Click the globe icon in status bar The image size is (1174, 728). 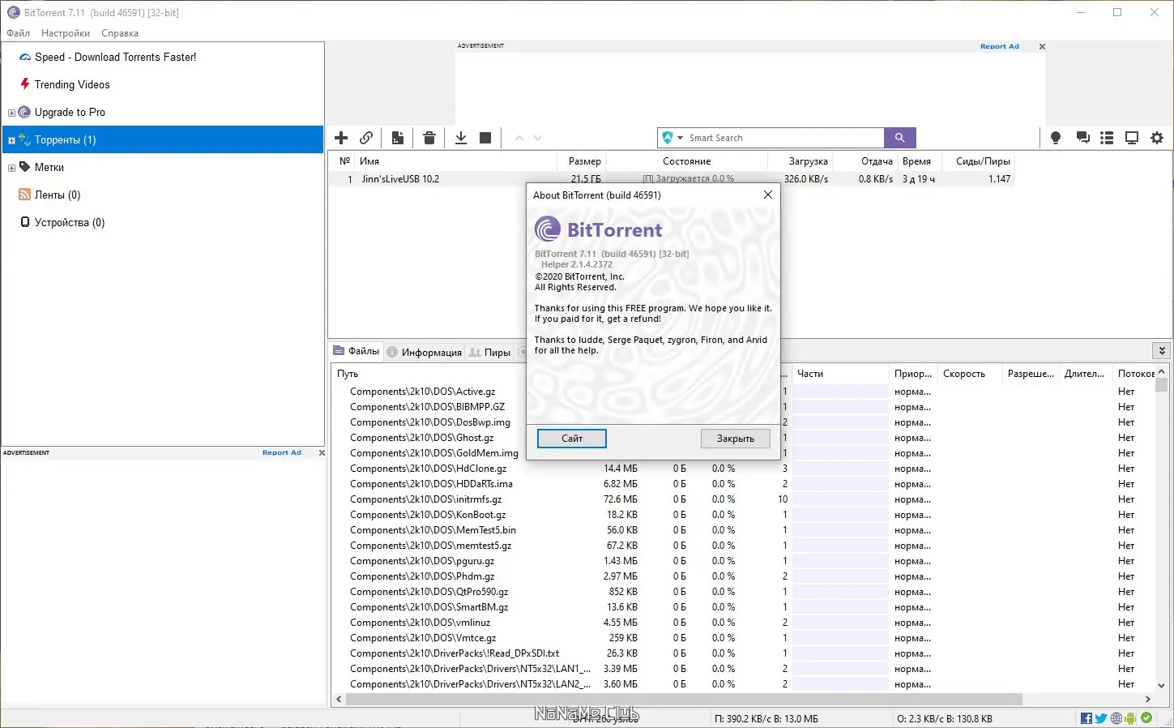pos(1116,718)
